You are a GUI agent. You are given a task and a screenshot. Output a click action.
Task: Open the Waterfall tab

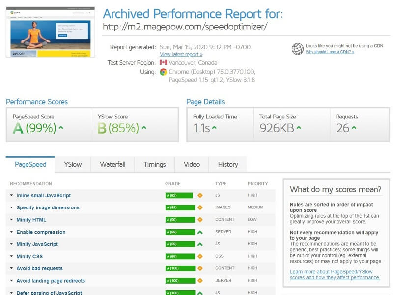coord(112,164)
